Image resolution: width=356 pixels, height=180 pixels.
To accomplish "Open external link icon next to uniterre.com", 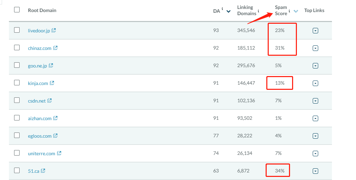I will click(59, 153).
